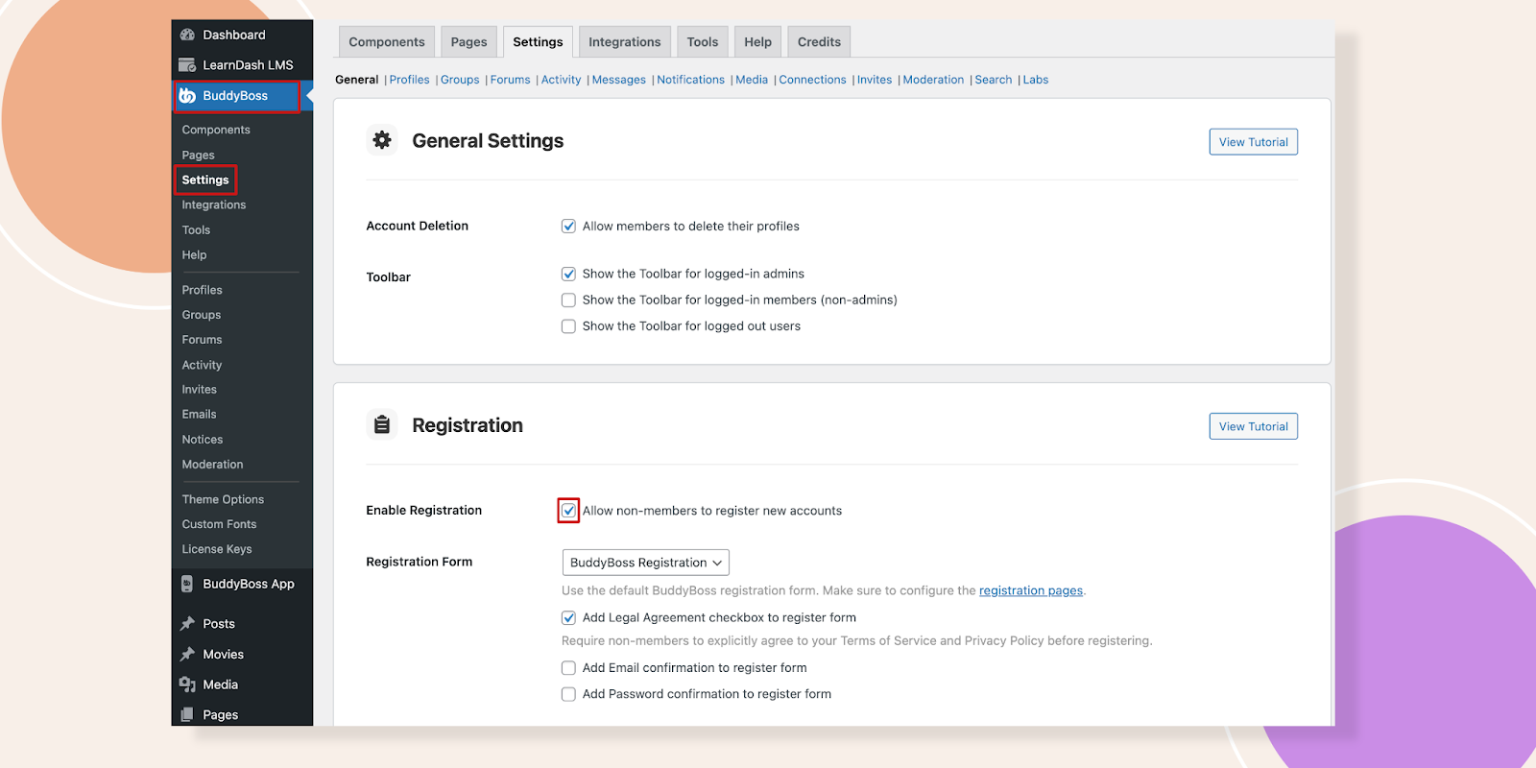The width and height of the screenshot is (1536, 768).
Task: Check Add Password confirmation to register form
Action: coord(568,694)
